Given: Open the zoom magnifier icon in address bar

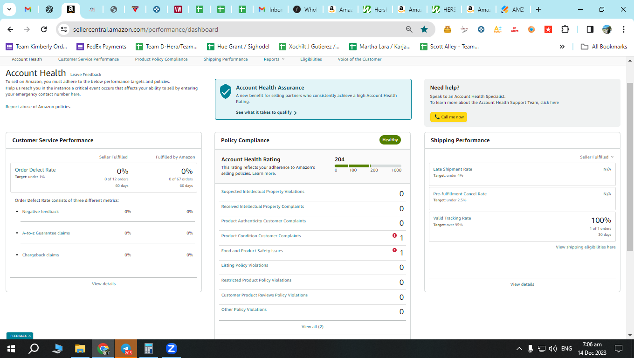Looking at the screenshot, I should pos(409,29).
